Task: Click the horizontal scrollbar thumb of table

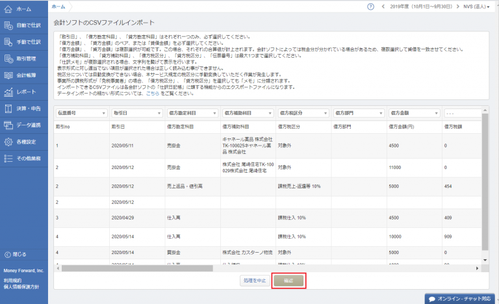Action: [137, 268]
